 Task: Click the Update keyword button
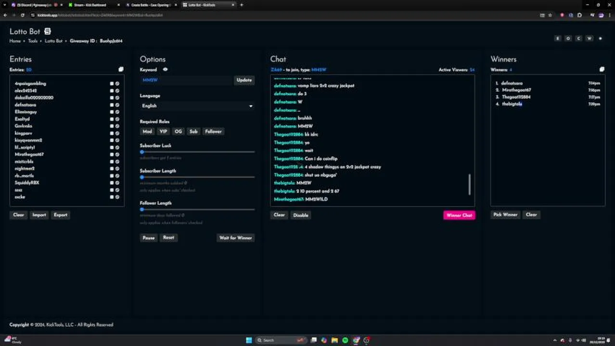(244, 80)
